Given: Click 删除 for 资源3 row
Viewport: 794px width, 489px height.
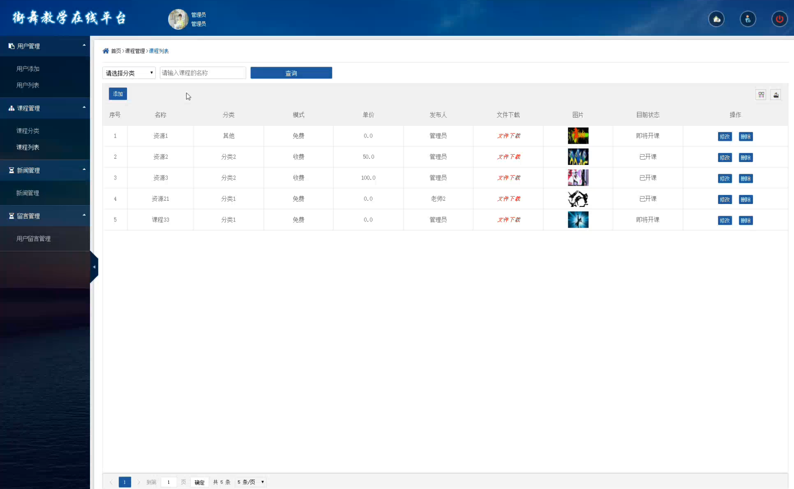Looking at the screenshot, I should (745, 178).
